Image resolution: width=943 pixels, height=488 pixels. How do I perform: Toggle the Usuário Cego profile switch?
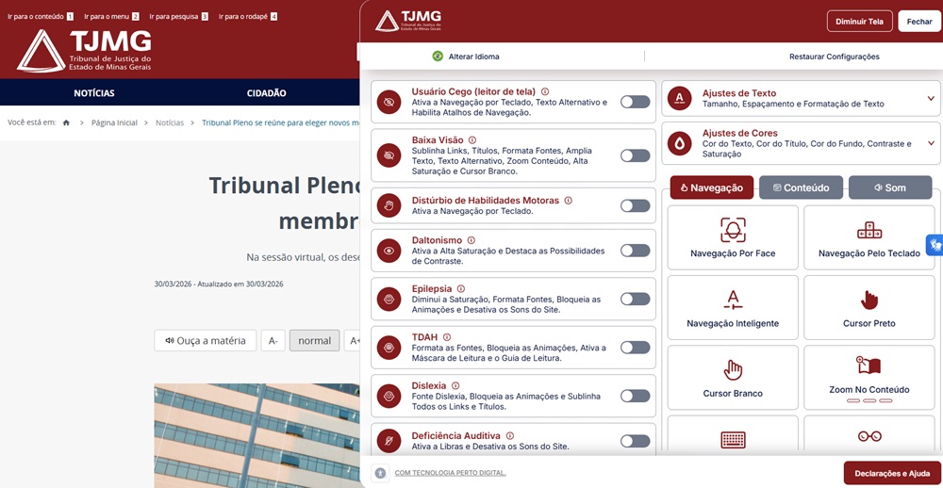(x=635, y=102)
